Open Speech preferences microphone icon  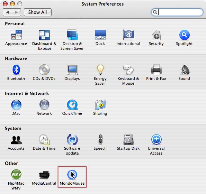point(100,139)
